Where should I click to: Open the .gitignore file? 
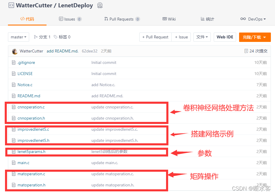pos(26,62)
